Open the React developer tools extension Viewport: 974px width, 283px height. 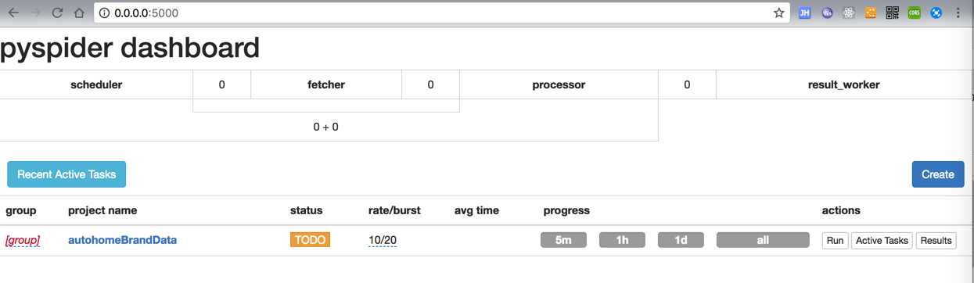pos(849,13)
